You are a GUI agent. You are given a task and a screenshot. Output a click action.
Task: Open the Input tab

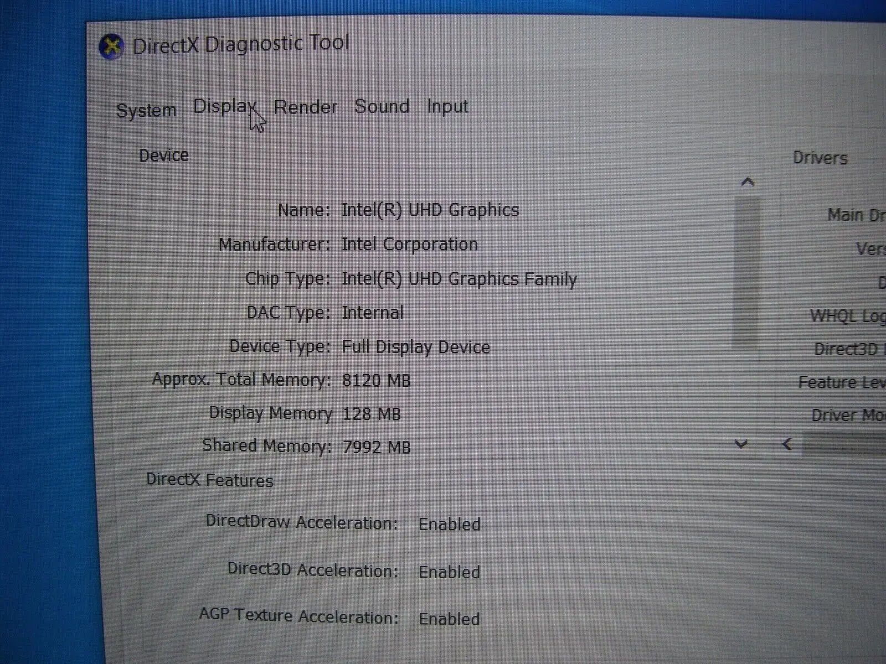[x=447, y=106]
